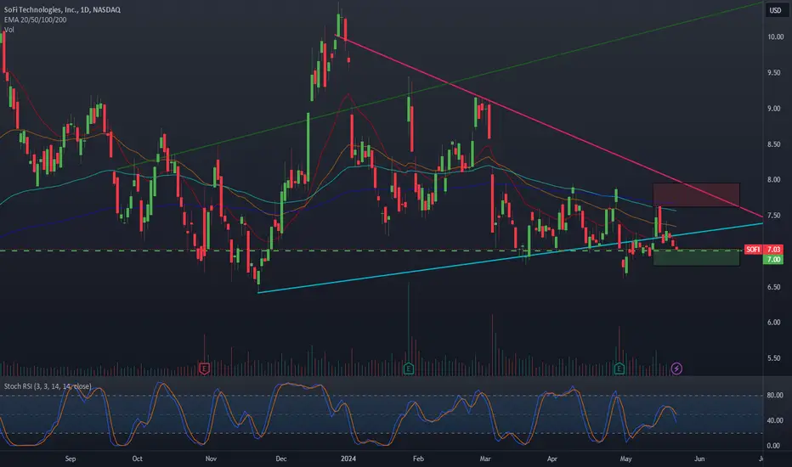Select the Stoch RSI indicator label
The image size is (792, 467).
[x=48, y=386]
